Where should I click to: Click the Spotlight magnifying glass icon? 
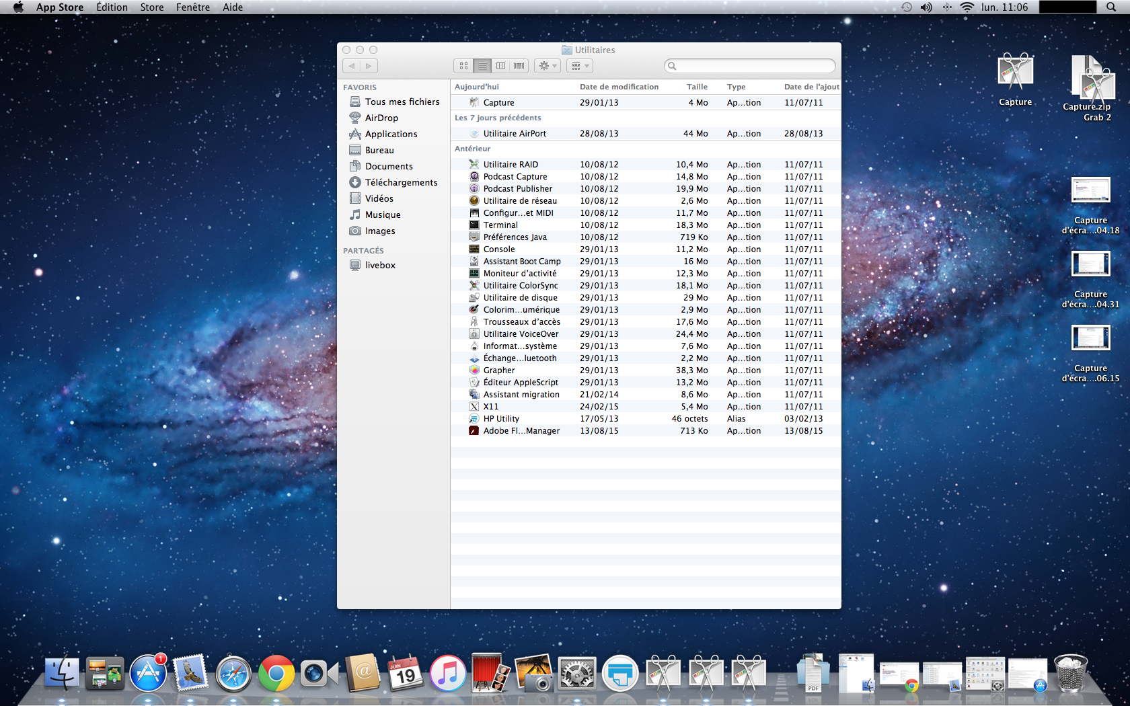tap(1111, 7)
